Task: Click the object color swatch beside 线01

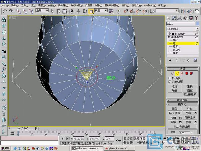Action: pyautogui.click(x=198, y=24)
